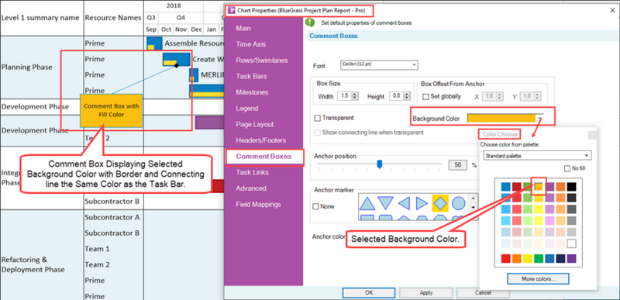620x300 pixels.
Task: Click the OK button
Action: [x=369, y=293]
